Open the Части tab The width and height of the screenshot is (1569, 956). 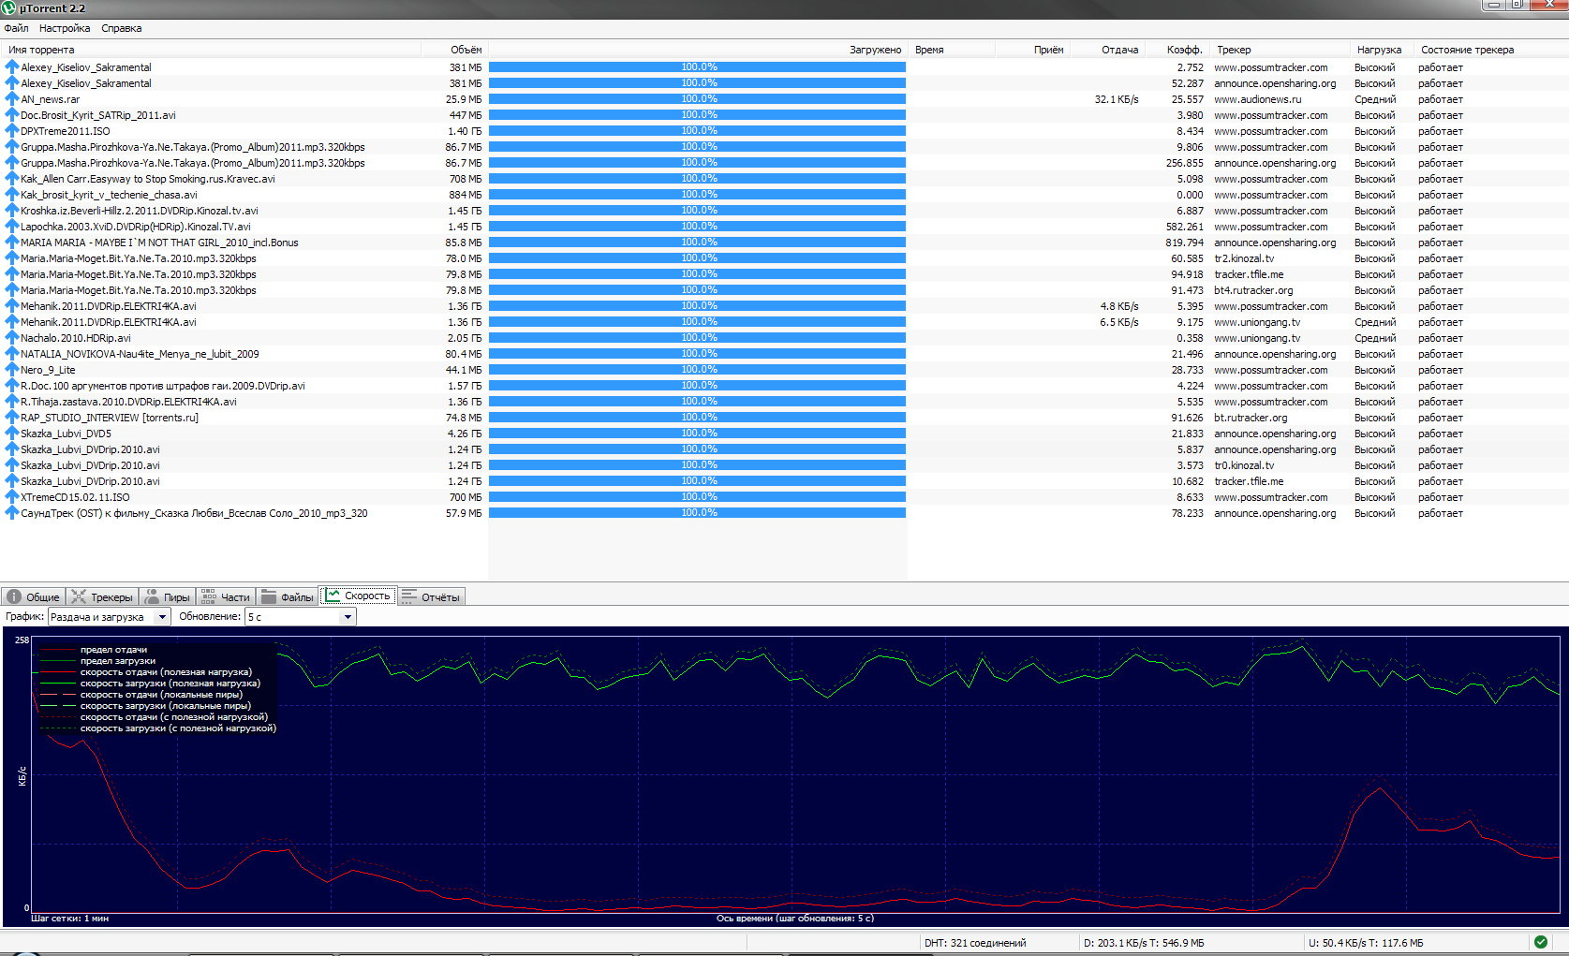(x=226, y=596)
